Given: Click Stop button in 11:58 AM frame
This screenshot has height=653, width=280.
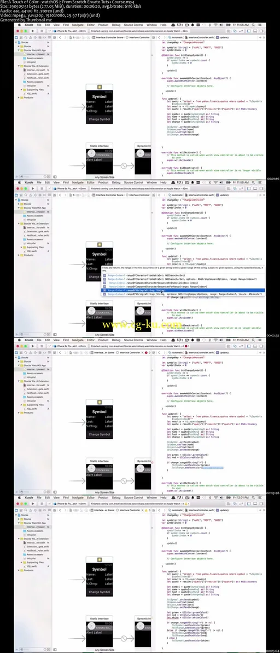Looking at the screenshot, I should tap(42, 188).
